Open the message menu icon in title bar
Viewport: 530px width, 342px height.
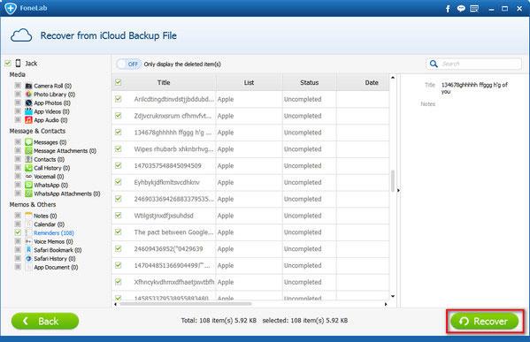(x=474, y=9)
